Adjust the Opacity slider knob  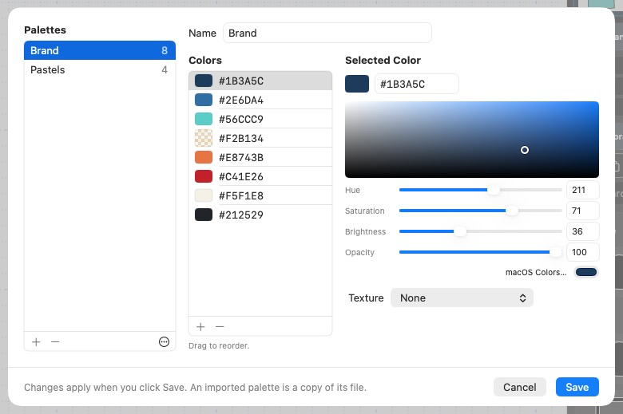pyautogui.click(x=556, y=252)
